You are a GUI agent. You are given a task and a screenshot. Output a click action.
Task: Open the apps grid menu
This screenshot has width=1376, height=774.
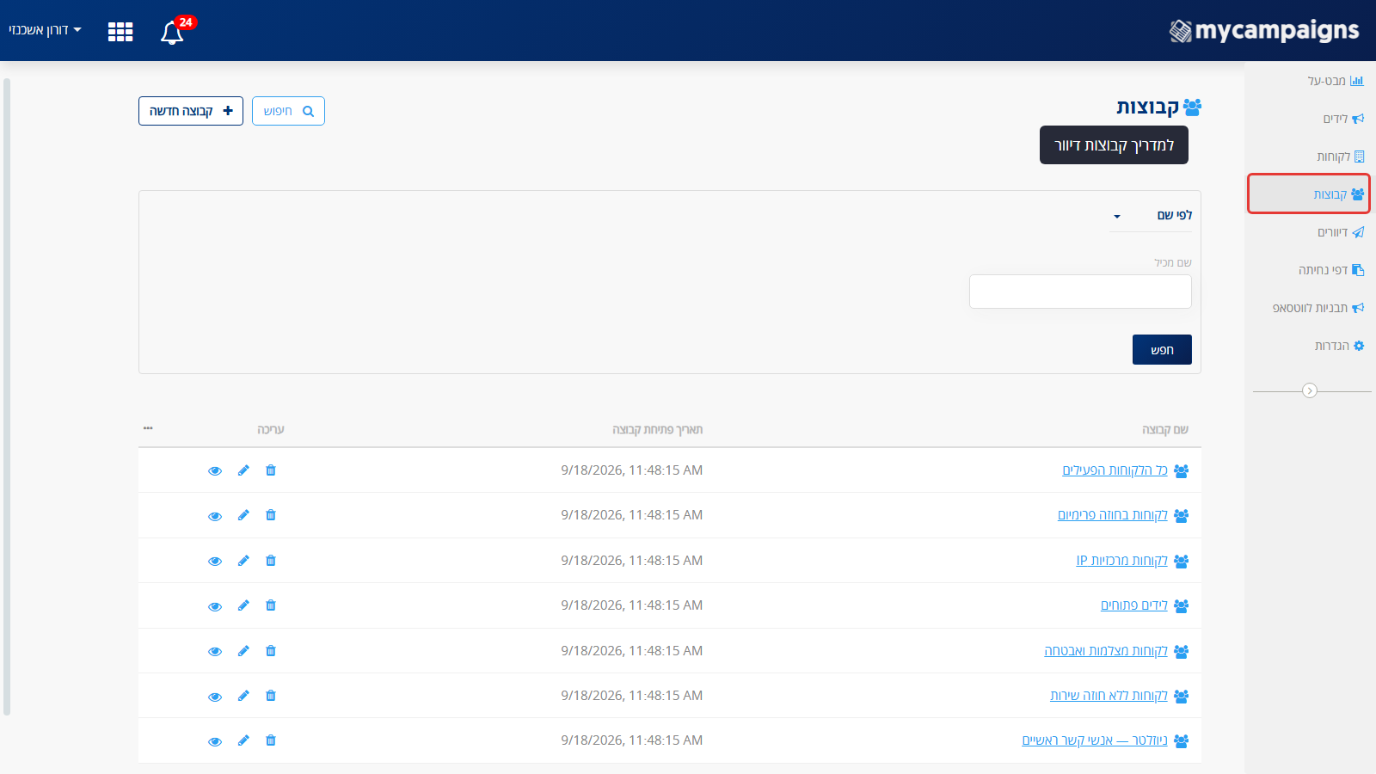(120, 32)
